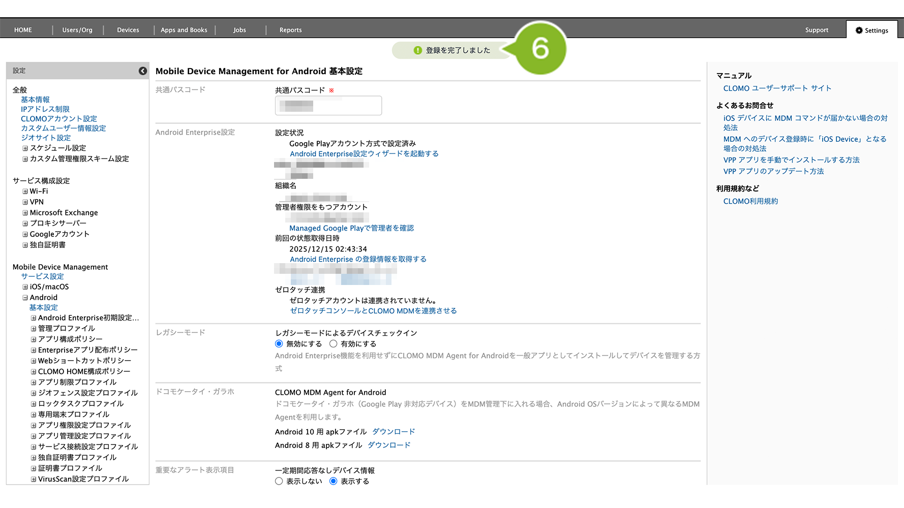Expand the Microsoft Exchange node
Image resolution: width=904 pixels, height=508 pixels.
click(25, 213)
